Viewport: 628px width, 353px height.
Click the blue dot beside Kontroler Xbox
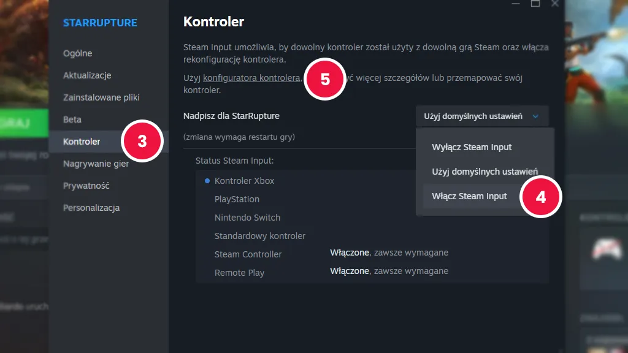[207, 181]
